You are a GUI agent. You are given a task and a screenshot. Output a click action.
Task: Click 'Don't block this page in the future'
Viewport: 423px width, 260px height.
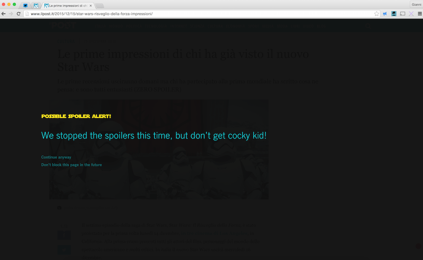[71, 165]
